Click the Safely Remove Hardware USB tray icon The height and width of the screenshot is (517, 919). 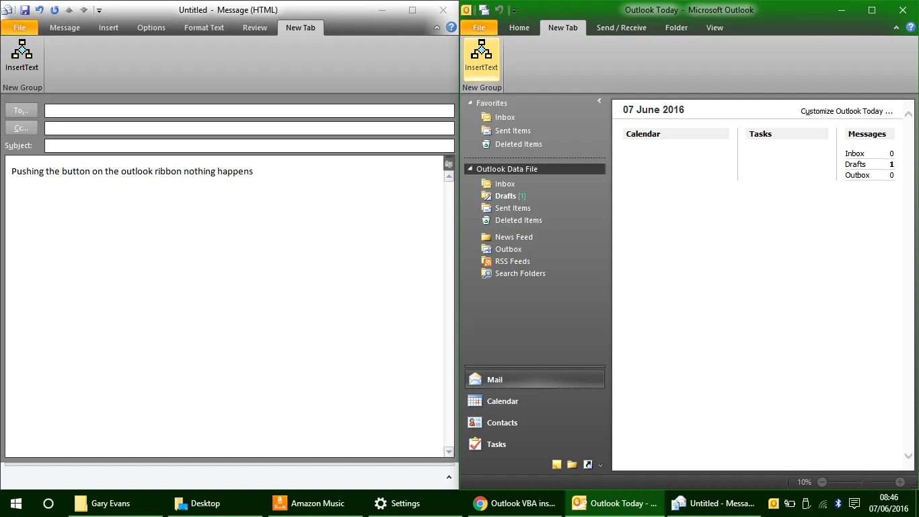pos(807,504)
